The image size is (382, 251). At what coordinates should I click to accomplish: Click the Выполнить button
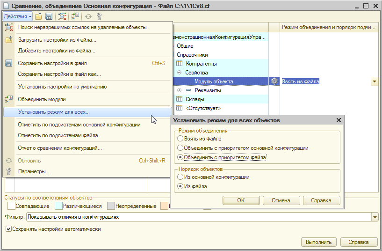pos(319,242)
